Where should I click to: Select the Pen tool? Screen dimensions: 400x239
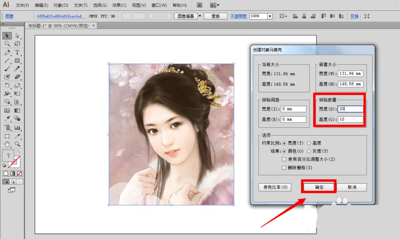point(7,52)
